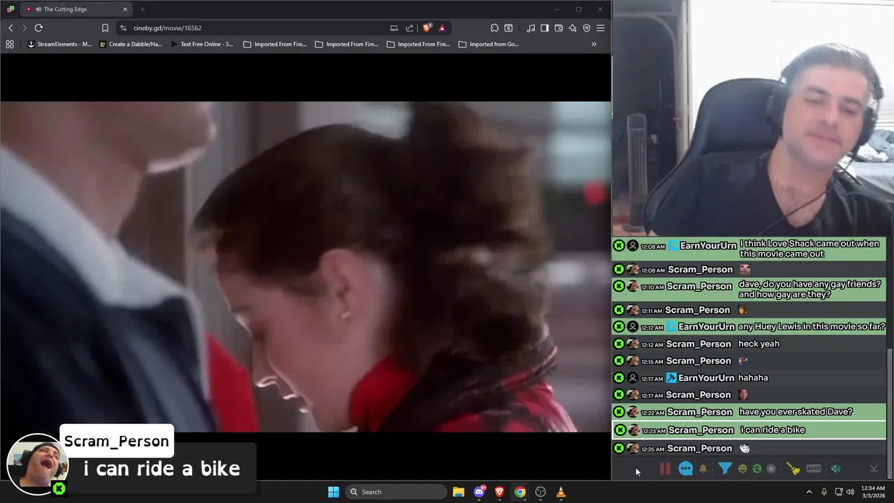This screenshot has width=894, height=503.
Task: Show hidden system tray icons
Action: coord(809,492)
